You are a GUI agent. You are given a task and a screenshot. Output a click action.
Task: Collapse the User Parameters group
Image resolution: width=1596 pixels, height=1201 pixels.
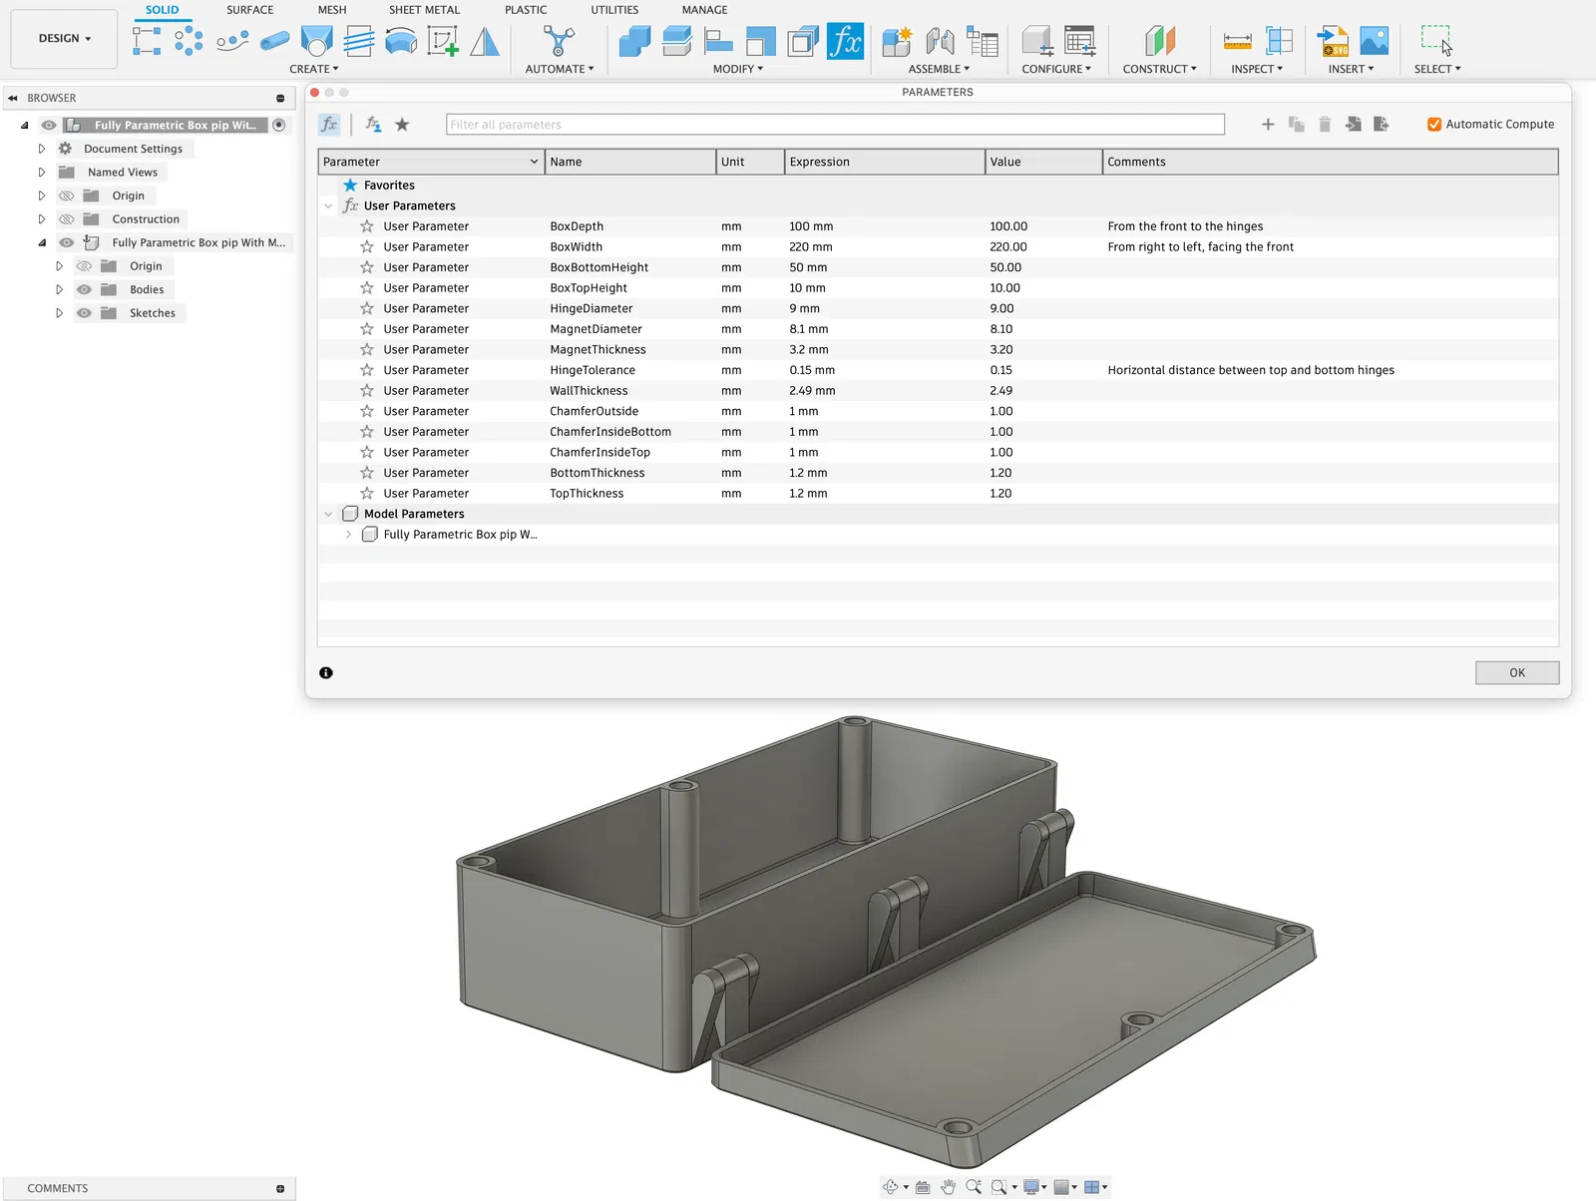[328, 206]
